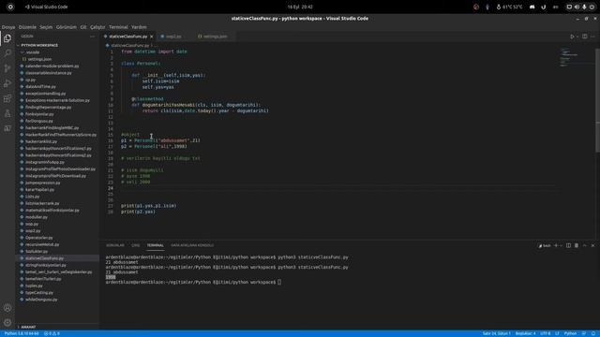Open the Extensions view
The width and height of the screenshot is (600, 337).
(x=7, y=98)
